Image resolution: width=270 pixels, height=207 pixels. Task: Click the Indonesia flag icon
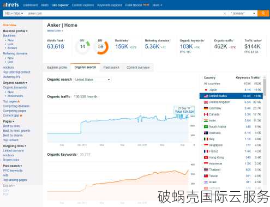tap(206, 163)
